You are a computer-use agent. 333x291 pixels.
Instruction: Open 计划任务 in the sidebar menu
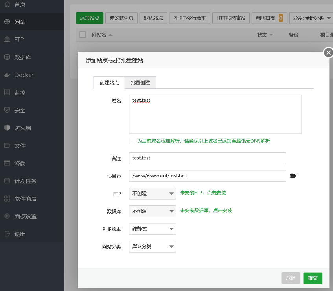click(32, 181)
